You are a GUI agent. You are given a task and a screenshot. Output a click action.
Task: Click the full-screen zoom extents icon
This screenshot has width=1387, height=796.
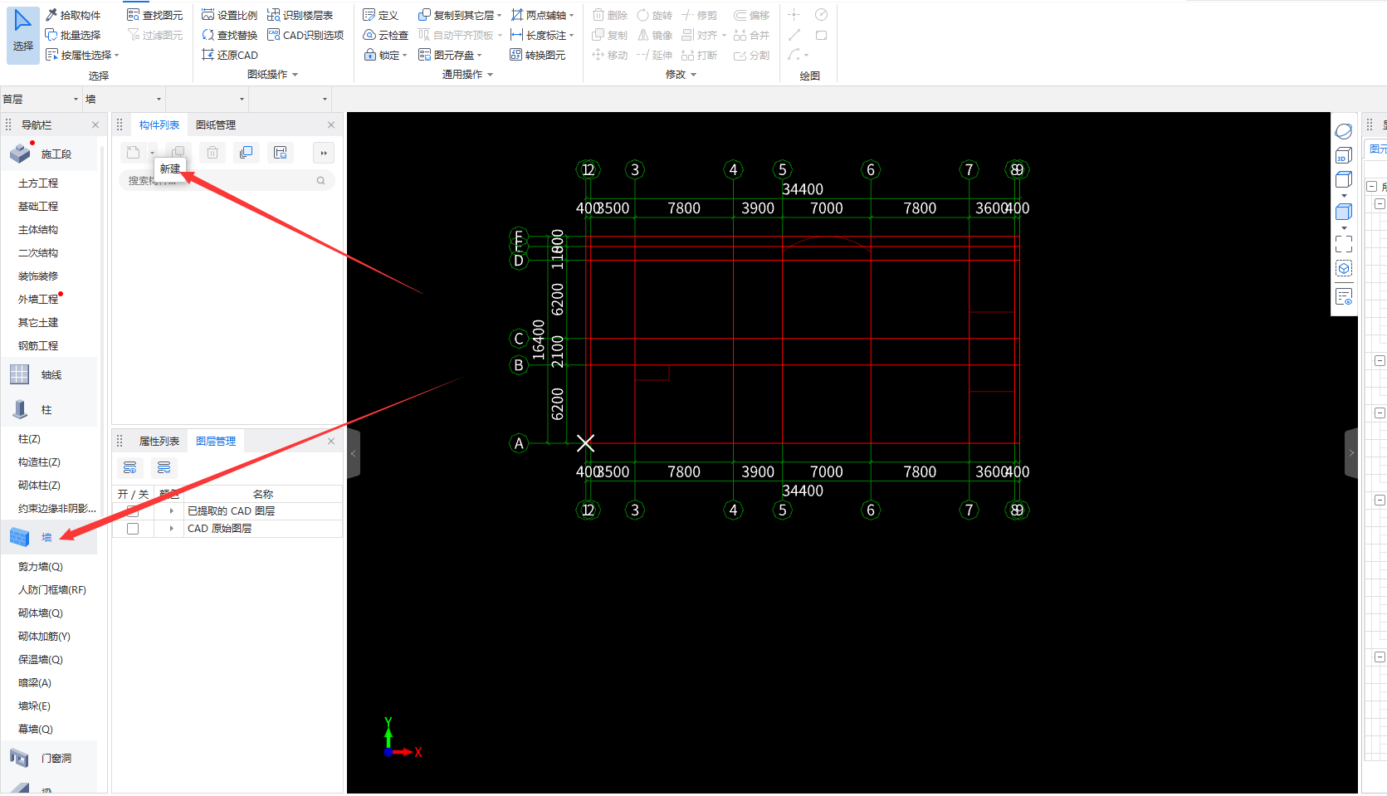(x=1344, y=244)
